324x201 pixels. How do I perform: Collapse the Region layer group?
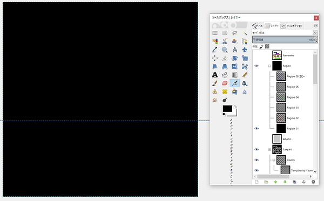[269, 66]
